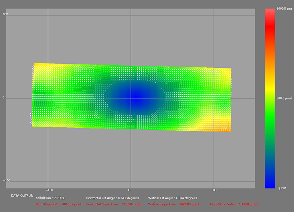Click the Peak Slope Value readout
The width and height of the screenshot is (294, 212).
[x=234, y=204]
